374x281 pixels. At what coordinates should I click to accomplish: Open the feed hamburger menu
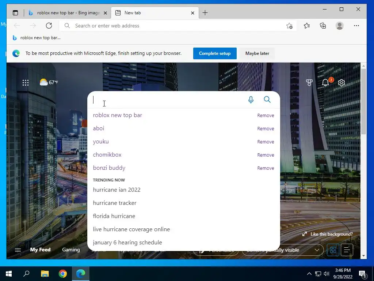click(18, 250)
